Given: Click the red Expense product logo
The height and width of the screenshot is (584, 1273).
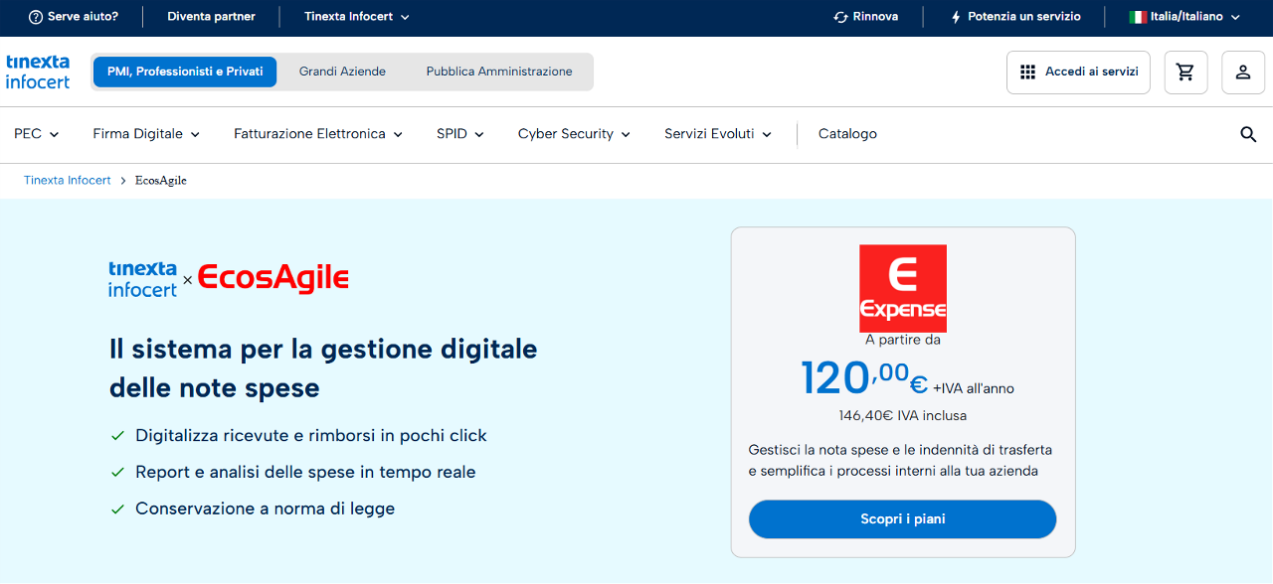Looking at the screenshot, I should (903, 288).
